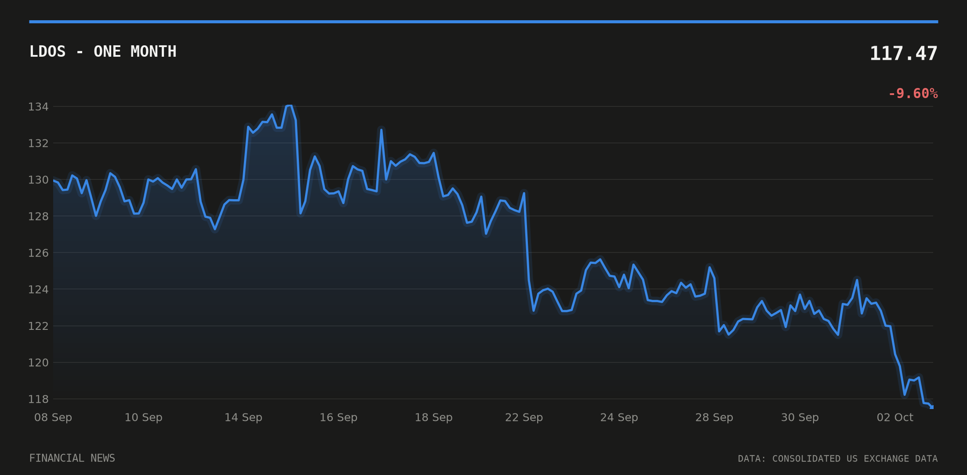Select the current price 117.47
Screen dimensions: 967x475
pyautogui.click(x=904, y=54)
